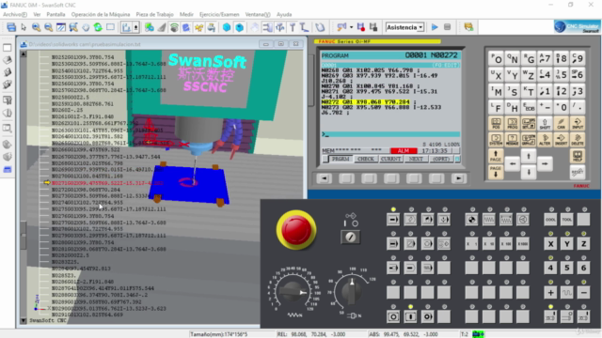
Task: Open the Operación de la Máquina menu
Action: [x=101, y=14]
